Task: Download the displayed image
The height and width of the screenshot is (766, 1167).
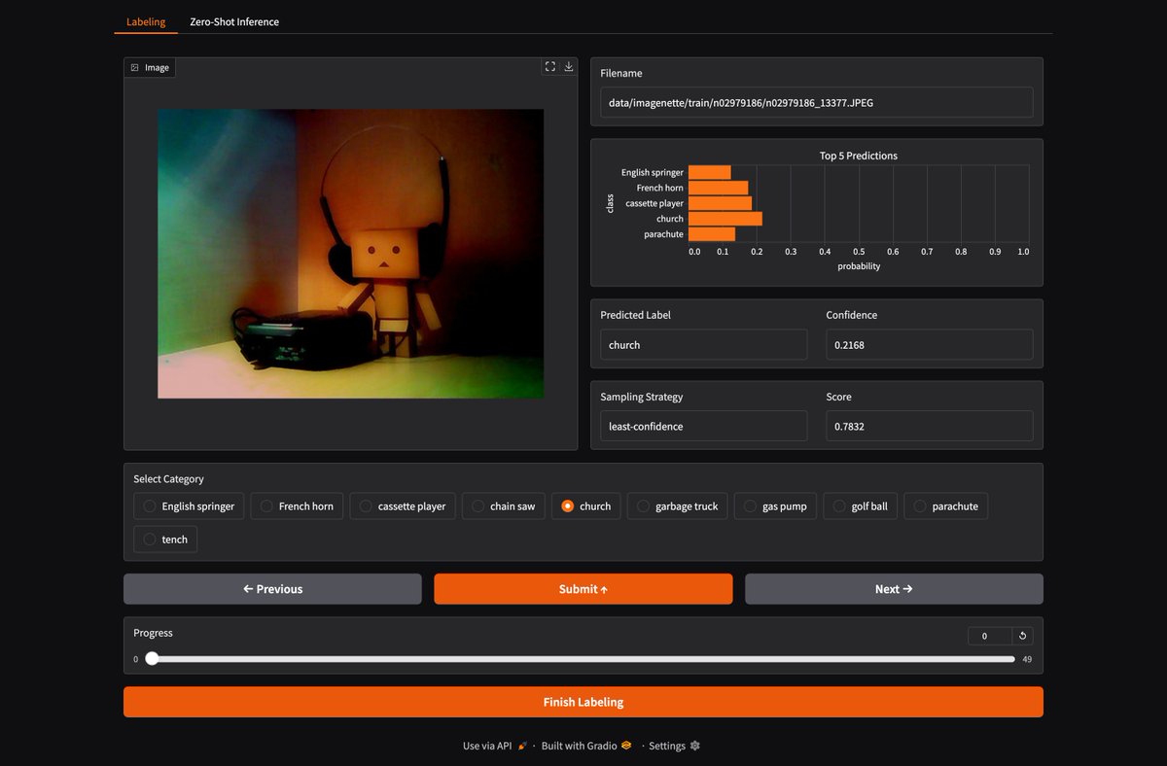Action: [x=569, y=67]
